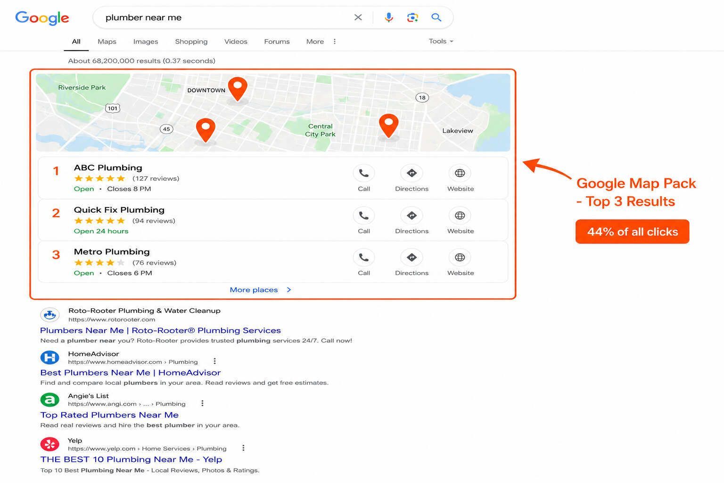Visit ABC Plumbing website icon
The width and height of the screenshot is (724, 483).
click(460, 173)
